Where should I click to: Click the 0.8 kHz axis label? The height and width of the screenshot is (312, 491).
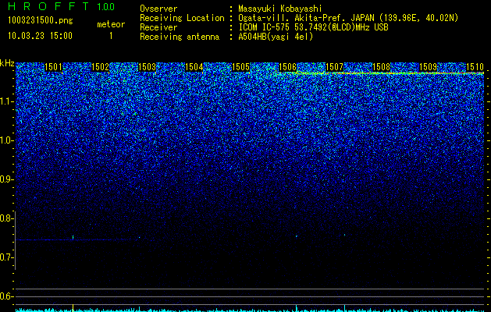pyautogui.click(x=7, y=218)
